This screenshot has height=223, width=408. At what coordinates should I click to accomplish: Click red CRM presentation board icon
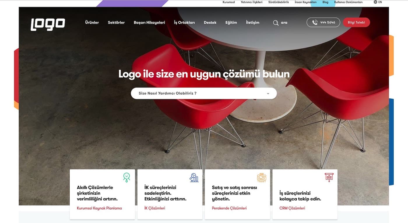coord(329,177)
